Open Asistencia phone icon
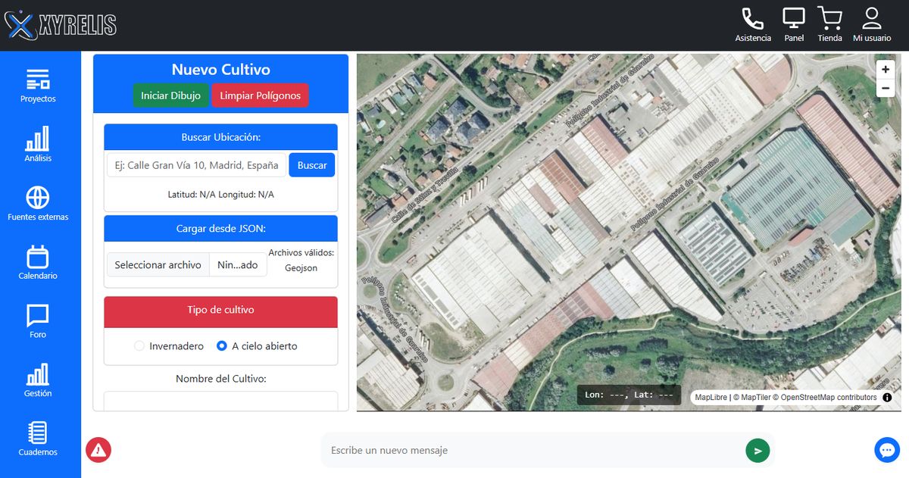 [753, 19]
